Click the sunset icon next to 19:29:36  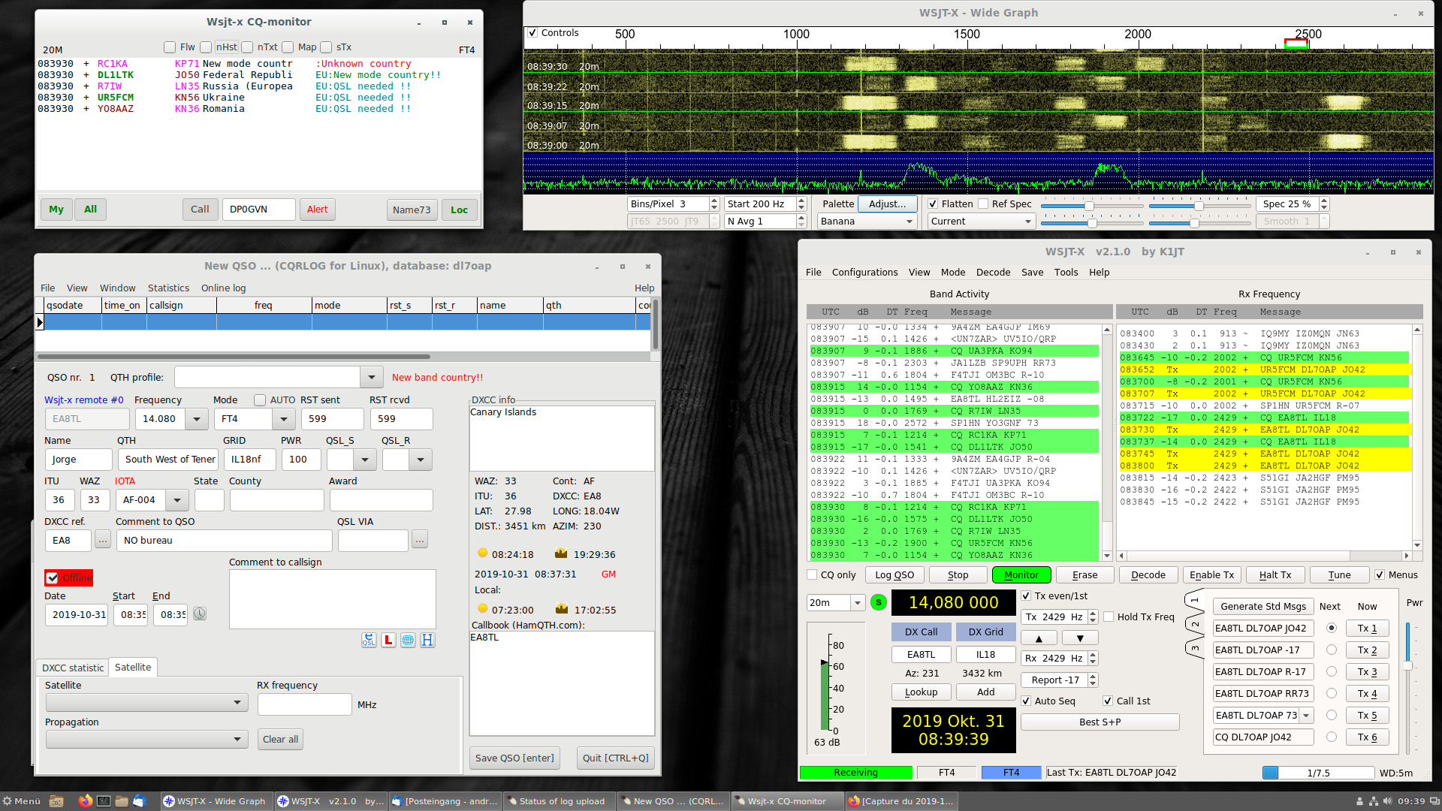(560, 553)
